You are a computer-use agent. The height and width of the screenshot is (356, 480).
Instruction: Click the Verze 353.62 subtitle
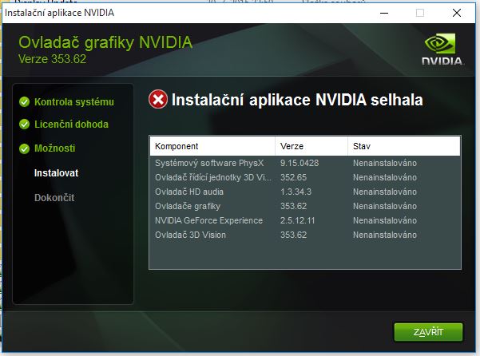pos(53,59)
